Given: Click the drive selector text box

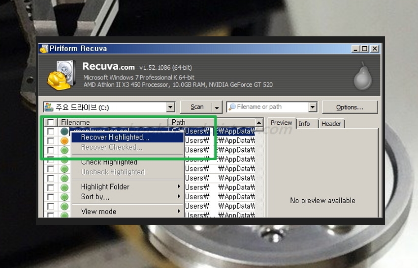Looking at the screenshot, I should coord(105,107).
